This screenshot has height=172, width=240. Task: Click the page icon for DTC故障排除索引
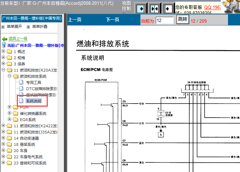tap(21, 88)
